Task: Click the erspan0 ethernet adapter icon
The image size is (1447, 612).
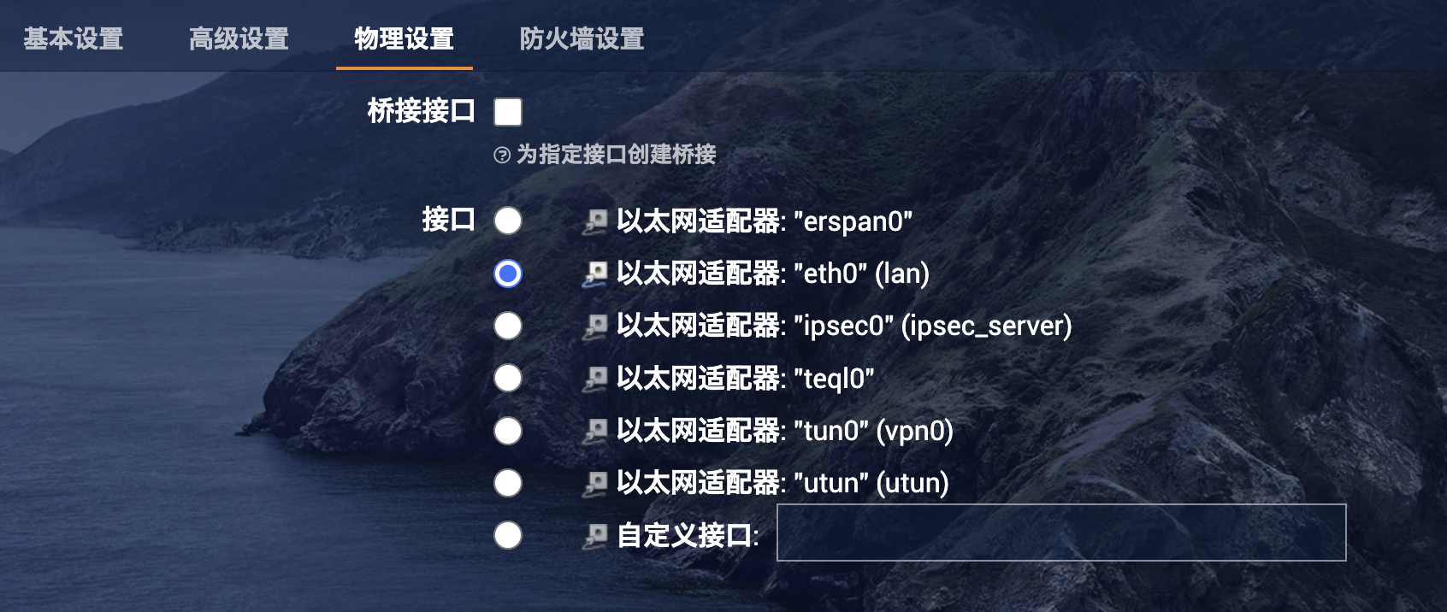Action: 595,221
